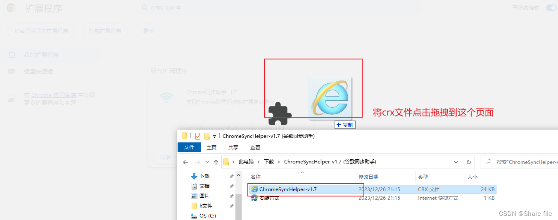Click navigation pane scrollbar up arrow
This screenshot has width=558, height=220.
pos(239,175)
